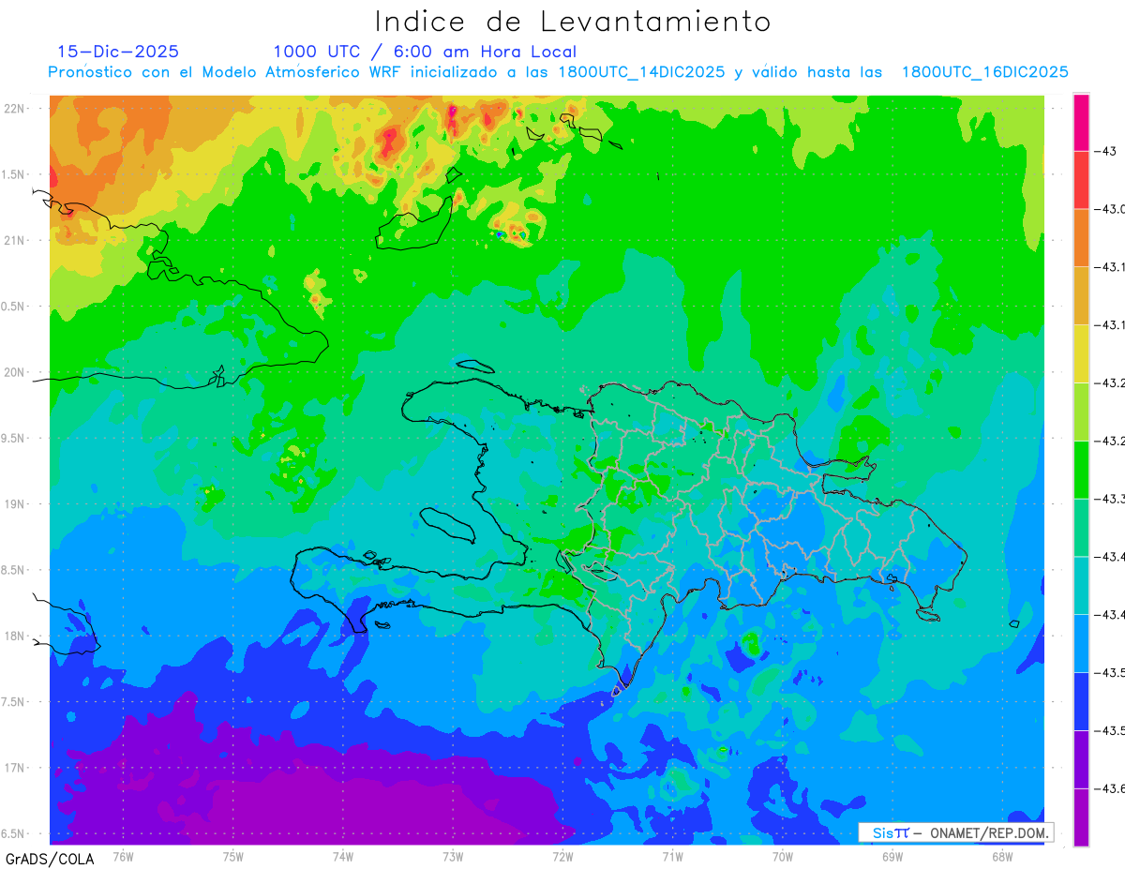Click the '68W' longitude label
Screen dimensions: 1125x869
1002,856
